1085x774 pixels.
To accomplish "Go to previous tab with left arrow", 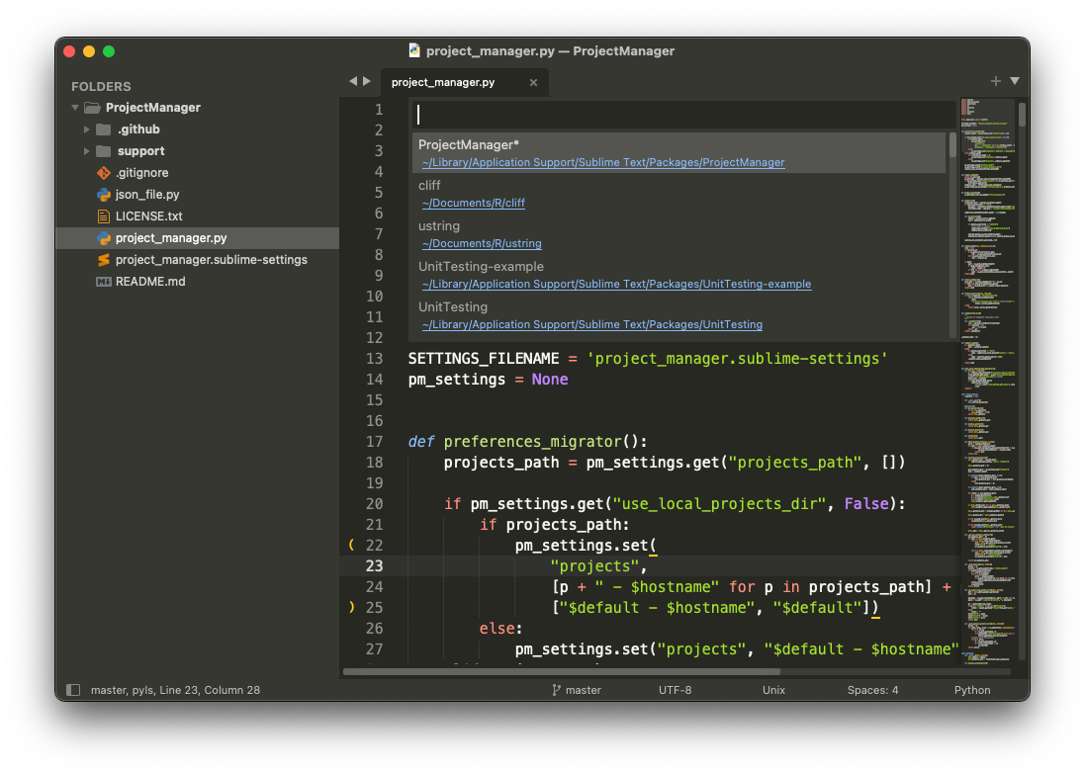I will [353, 81].
